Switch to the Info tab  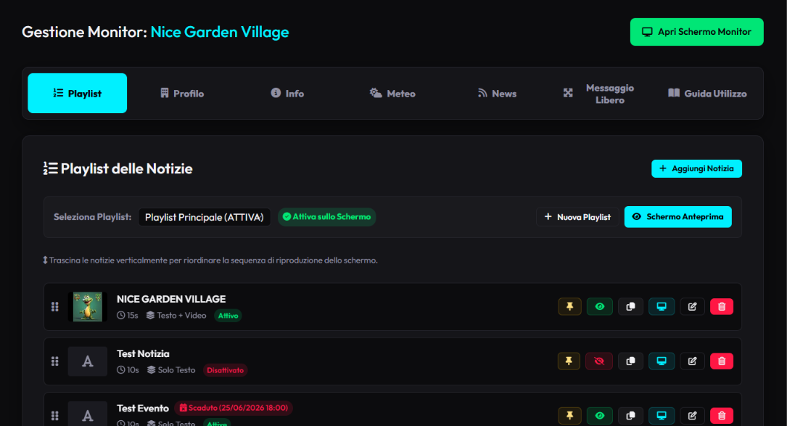tap(287, 94)
